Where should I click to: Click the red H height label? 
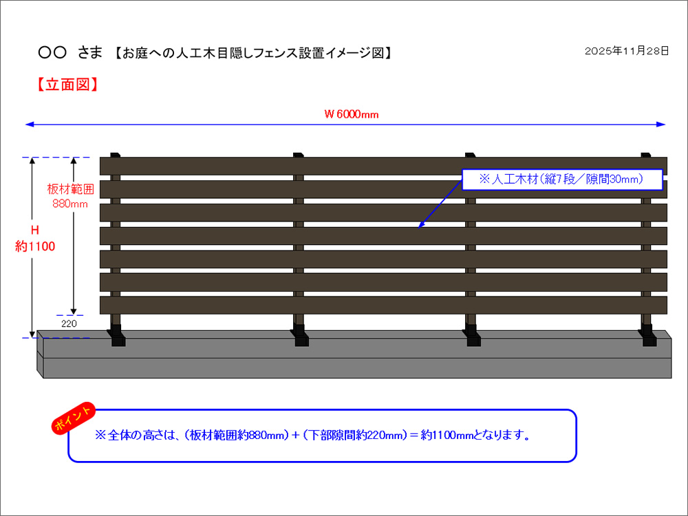34,230
